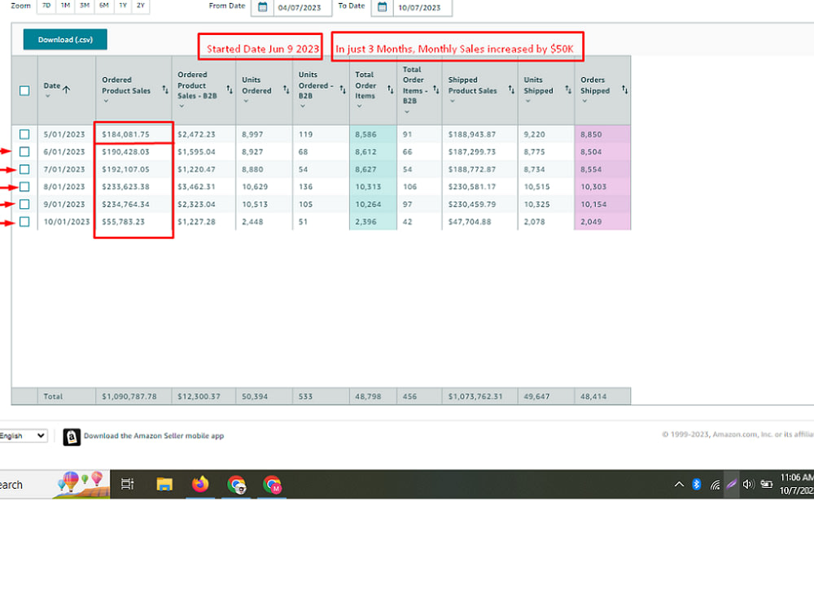Sort Ordered Product Sales - B2B arrows
Viewport: 814px width, 610px height.
coord(230,89)
